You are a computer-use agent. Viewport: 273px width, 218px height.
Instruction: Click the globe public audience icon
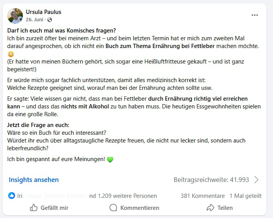pyautogui.click(x=50, y=20)
